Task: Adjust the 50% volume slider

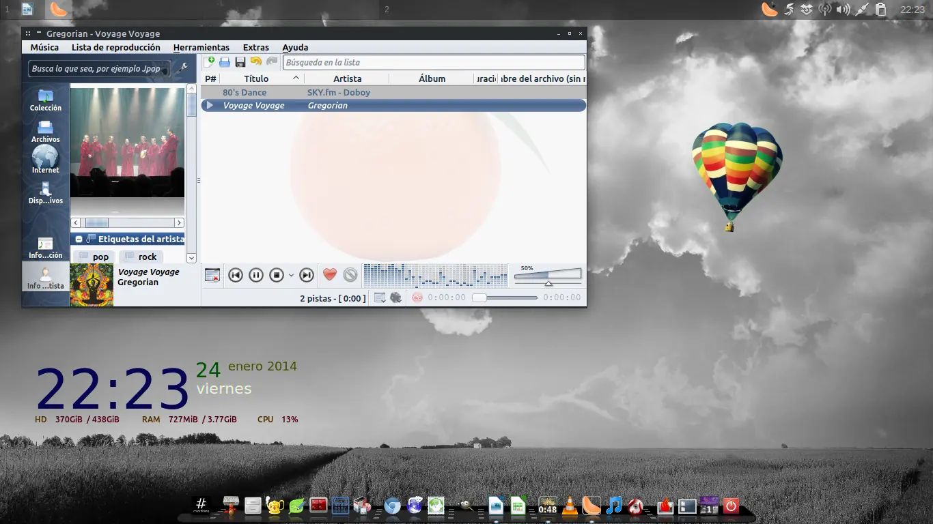Action: click(548, 275)
